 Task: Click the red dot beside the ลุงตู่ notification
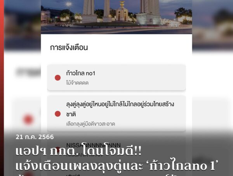click(x=57, y=114)
